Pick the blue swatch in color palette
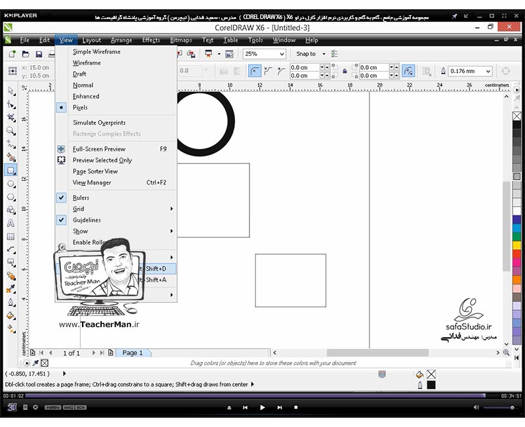The width and height of the screenshot is (525, 427). pyautogui.click(x=516, y=220)
